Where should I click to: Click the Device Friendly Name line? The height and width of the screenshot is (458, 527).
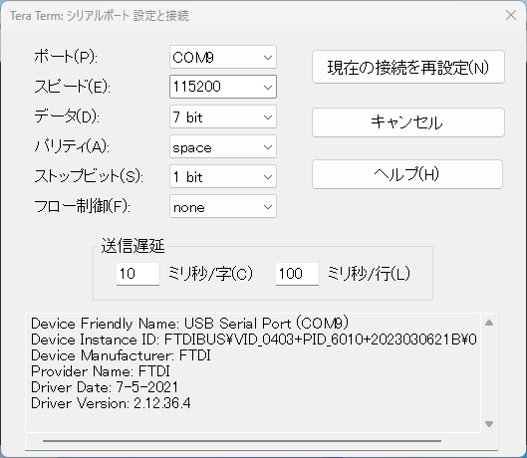[190, 324]
